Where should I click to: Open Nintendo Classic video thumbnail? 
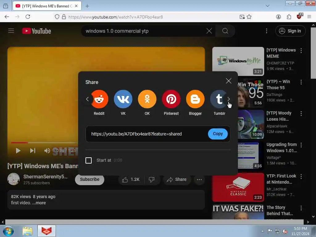click(238, 187)
